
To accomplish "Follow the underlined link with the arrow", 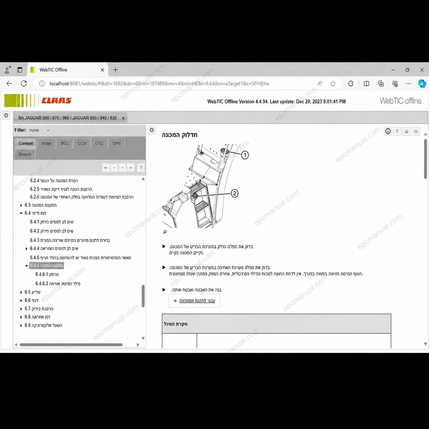I will tap(197, 301).
